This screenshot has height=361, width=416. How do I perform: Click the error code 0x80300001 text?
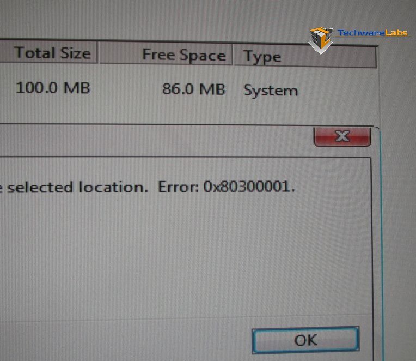[249, 186]
